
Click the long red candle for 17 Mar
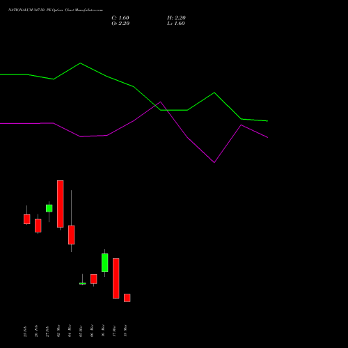(x=116, y=278)
